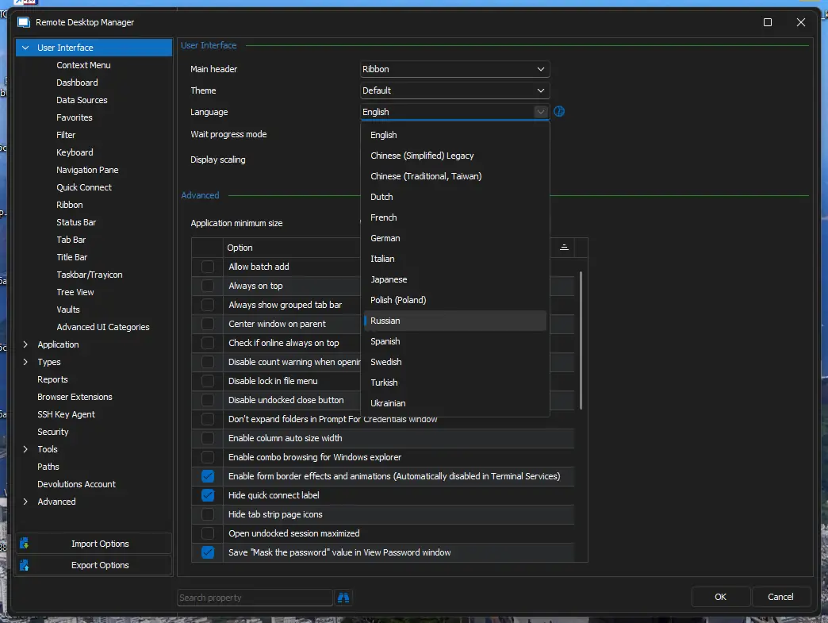Toggle Check if online always on top
Screen dimensions: 828x623
click(208, 343)
